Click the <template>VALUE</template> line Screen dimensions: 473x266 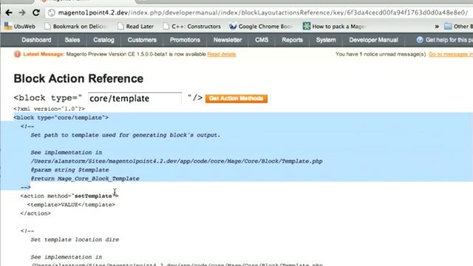(71, 205)
